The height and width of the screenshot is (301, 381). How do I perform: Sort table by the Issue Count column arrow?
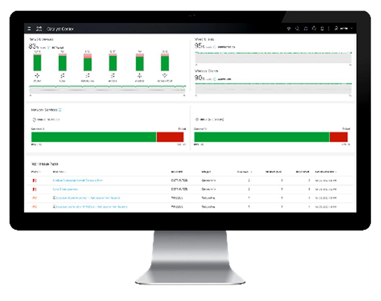point(251,172)
